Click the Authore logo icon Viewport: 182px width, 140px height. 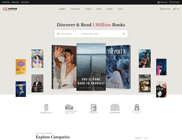[5, 9]
